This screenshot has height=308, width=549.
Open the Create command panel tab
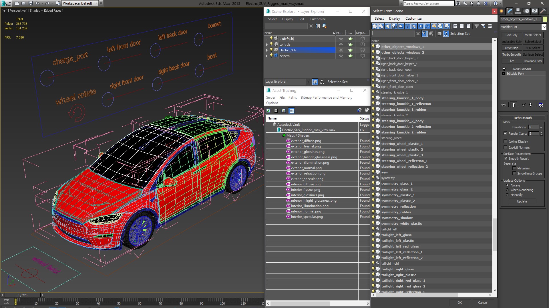coord(502,11)
